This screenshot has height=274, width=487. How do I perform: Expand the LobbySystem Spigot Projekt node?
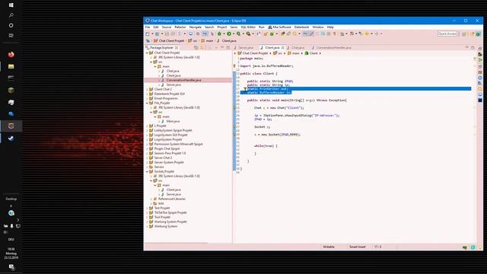[x=147, y=130]
